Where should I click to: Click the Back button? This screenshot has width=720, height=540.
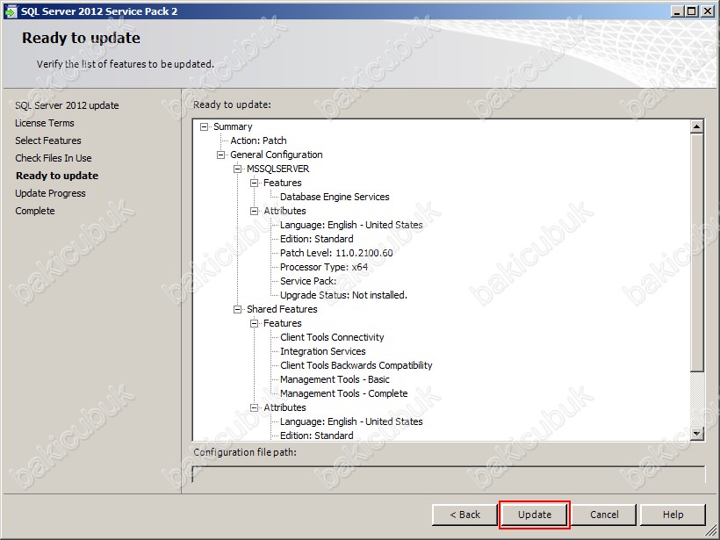pos(464,515)
